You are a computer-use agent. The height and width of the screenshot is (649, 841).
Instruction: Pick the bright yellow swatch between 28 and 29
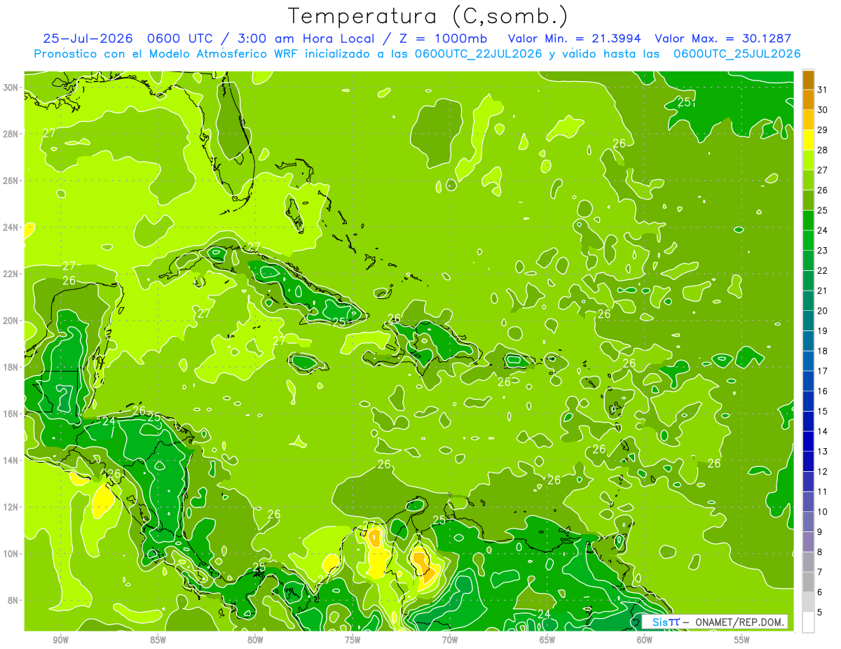tap(808, 139)
